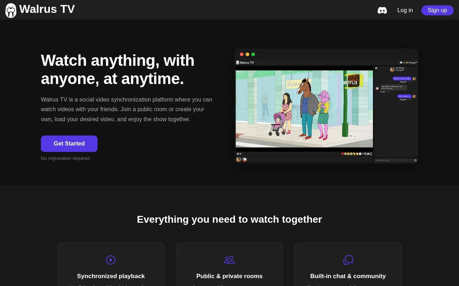459x286 pixels.
Task: Click the walrus logo icon
Action: [11, 10]
